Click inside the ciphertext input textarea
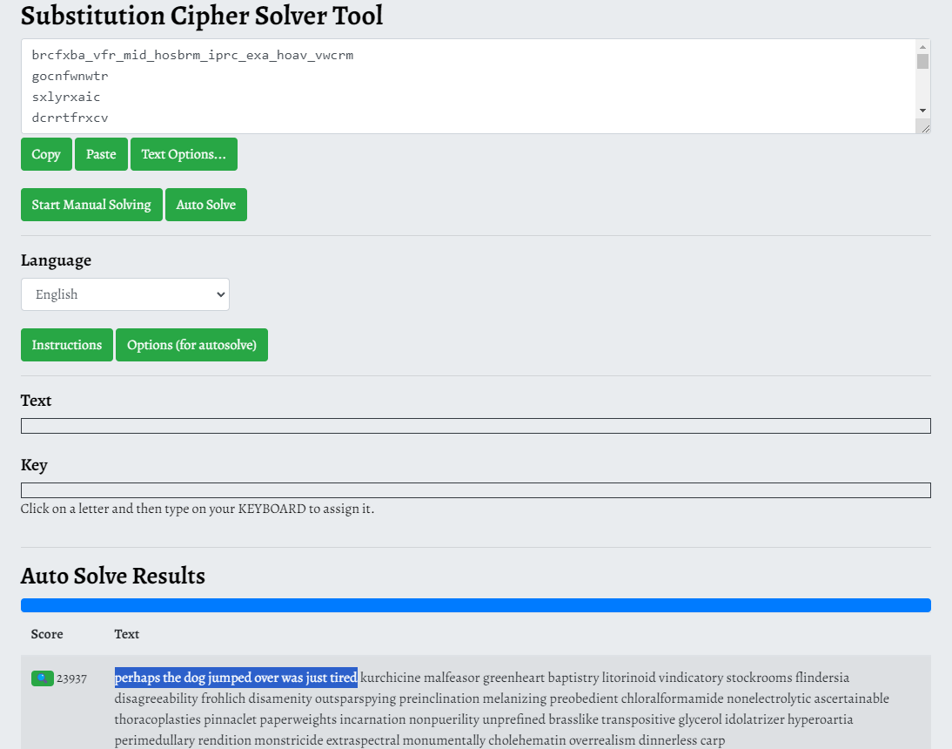952x749 pixels. pos(470,87)
